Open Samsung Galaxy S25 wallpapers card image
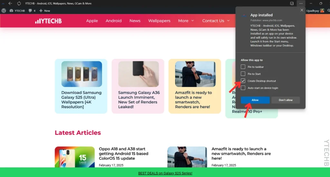Viewport: 330px width, 177px height. [82, 74]
